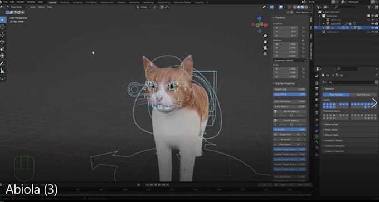The width and height of the screenshot is (379, 202).
Task: Toggle visibility eye of Collection in outliner
Action: click(372, 16)
